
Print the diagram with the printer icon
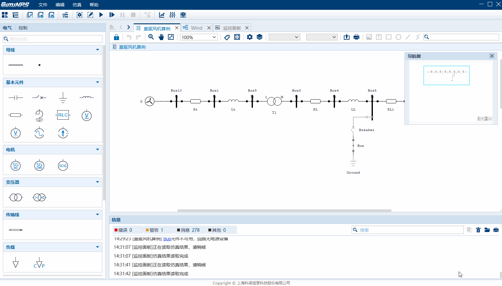pos(356,37)
